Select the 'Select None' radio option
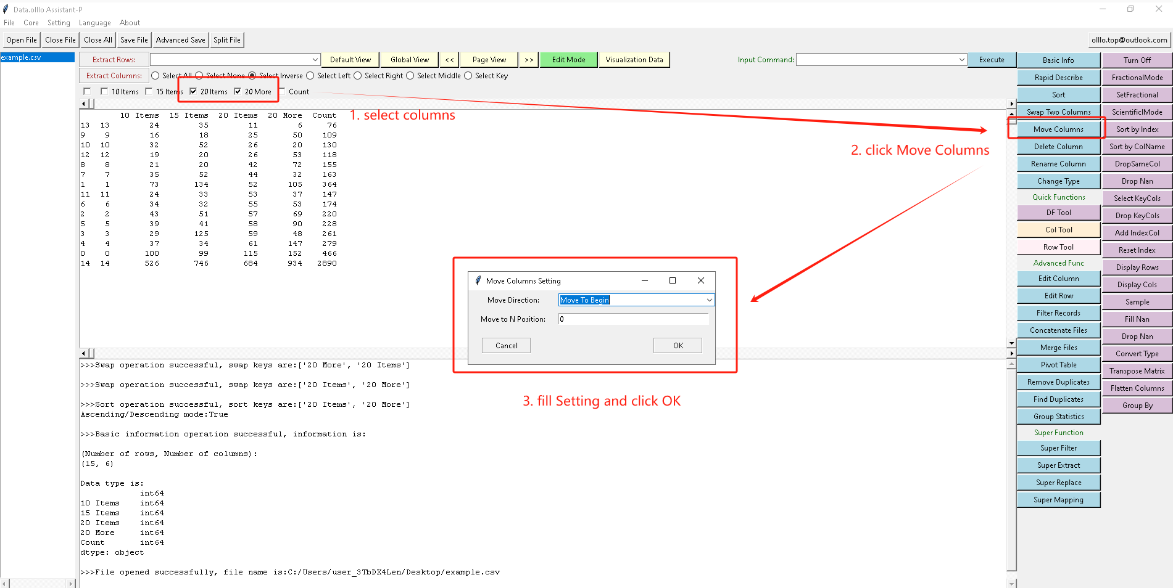This screenshot has height=588, width=1173. click(199, 76)
